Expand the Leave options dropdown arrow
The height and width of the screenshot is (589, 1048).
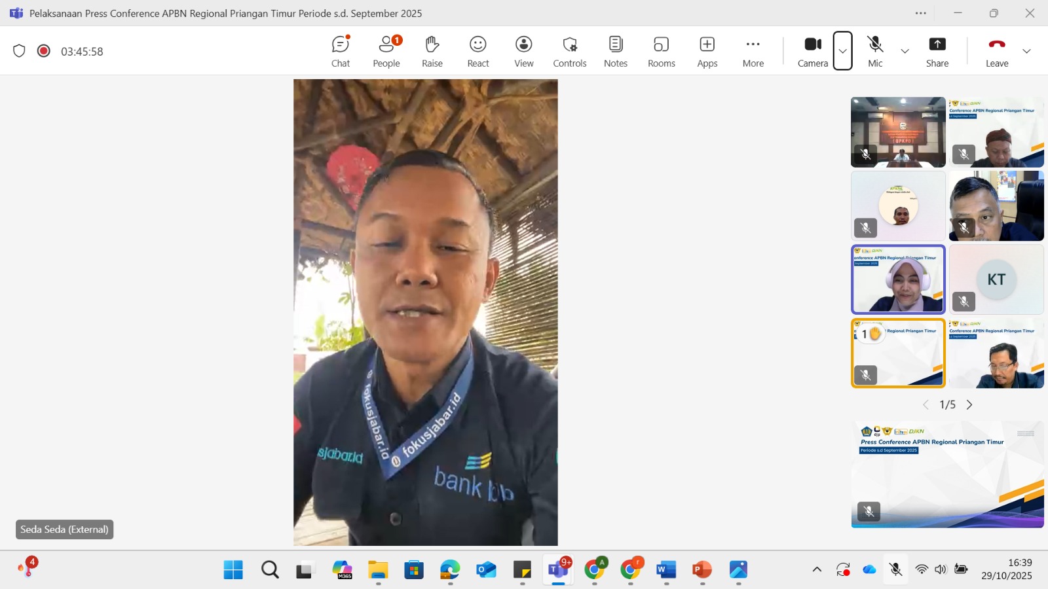[x=1026, y=51]
